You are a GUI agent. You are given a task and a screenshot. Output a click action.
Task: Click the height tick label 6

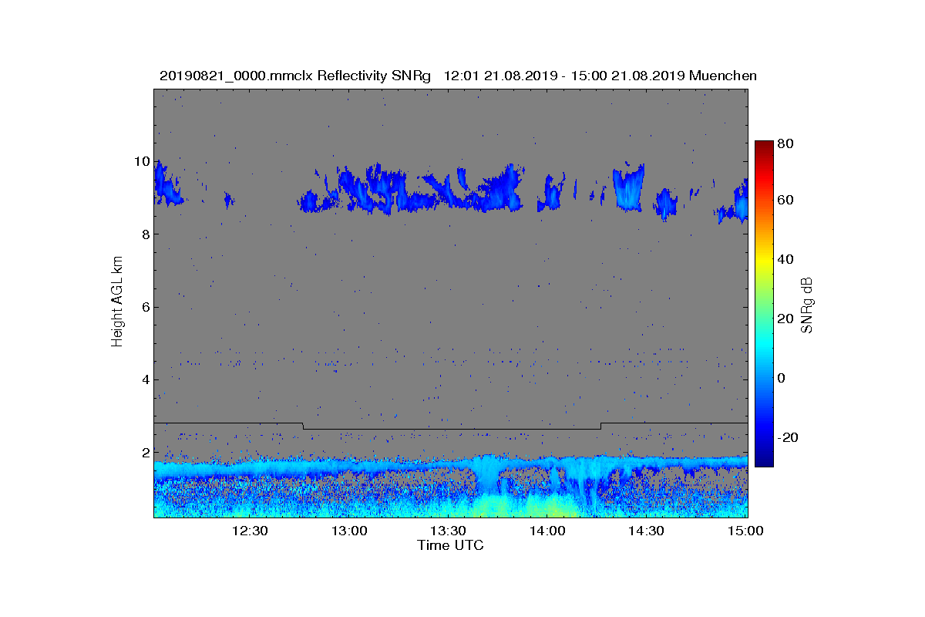(146, 307)
